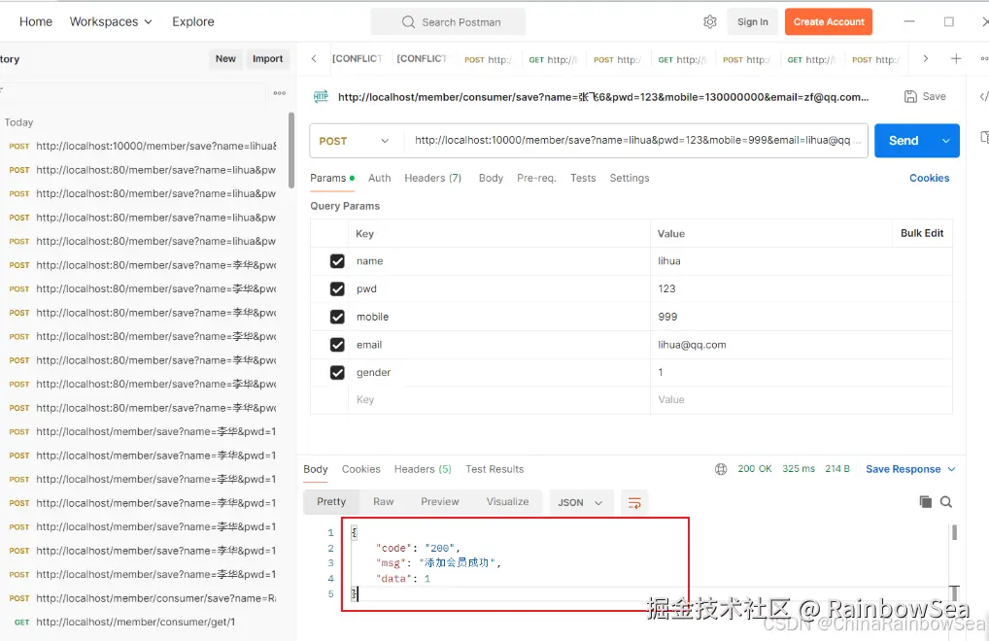Open the Send button dropdown arrow
The image size is (989, 641).
pos(946,141)
